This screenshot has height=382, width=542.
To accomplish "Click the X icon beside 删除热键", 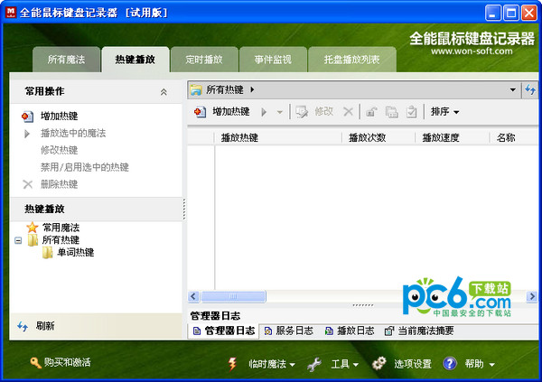I will (28, 184).
